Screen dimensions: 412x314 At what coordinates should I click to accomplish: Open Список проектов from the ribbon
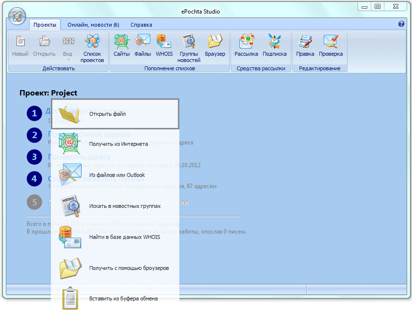click(92, 48)
